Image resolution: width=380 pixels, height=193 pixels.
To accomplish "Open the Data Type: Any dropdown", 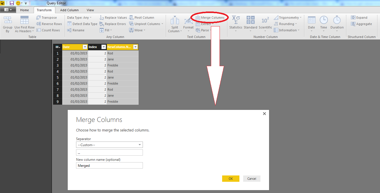I will [79, 18].
